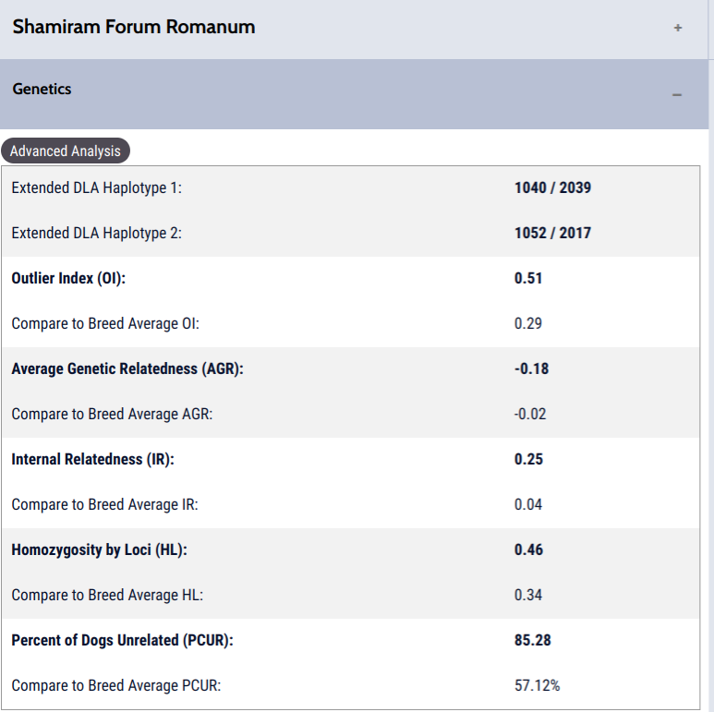The width and height of the screenshot is (714, 712).
Task: Select the breed average IR value 0.04
Action: tap(528, 504)
